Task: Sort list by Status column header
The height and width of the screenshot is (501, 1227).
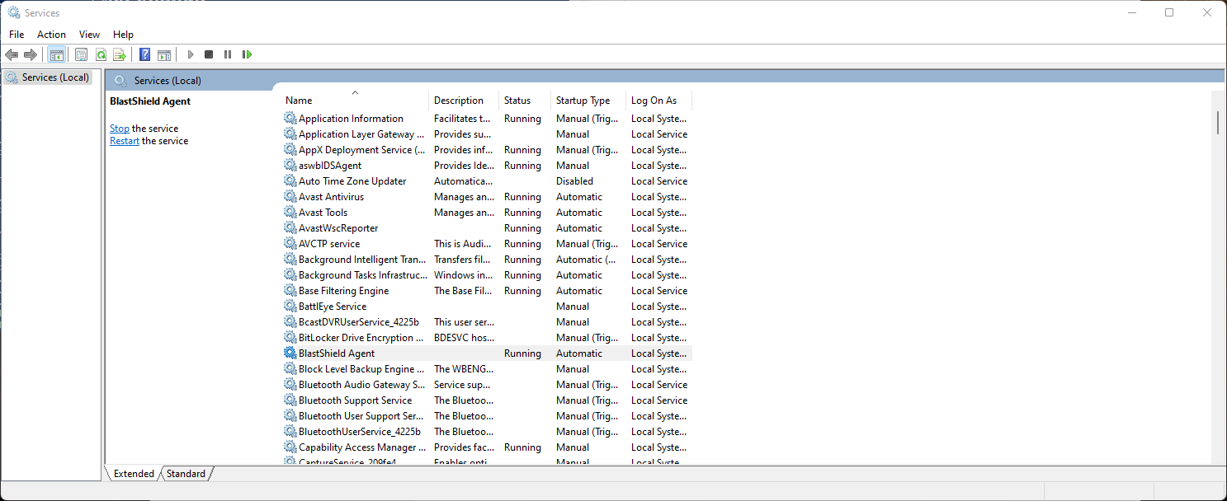Action: (517, 101)
